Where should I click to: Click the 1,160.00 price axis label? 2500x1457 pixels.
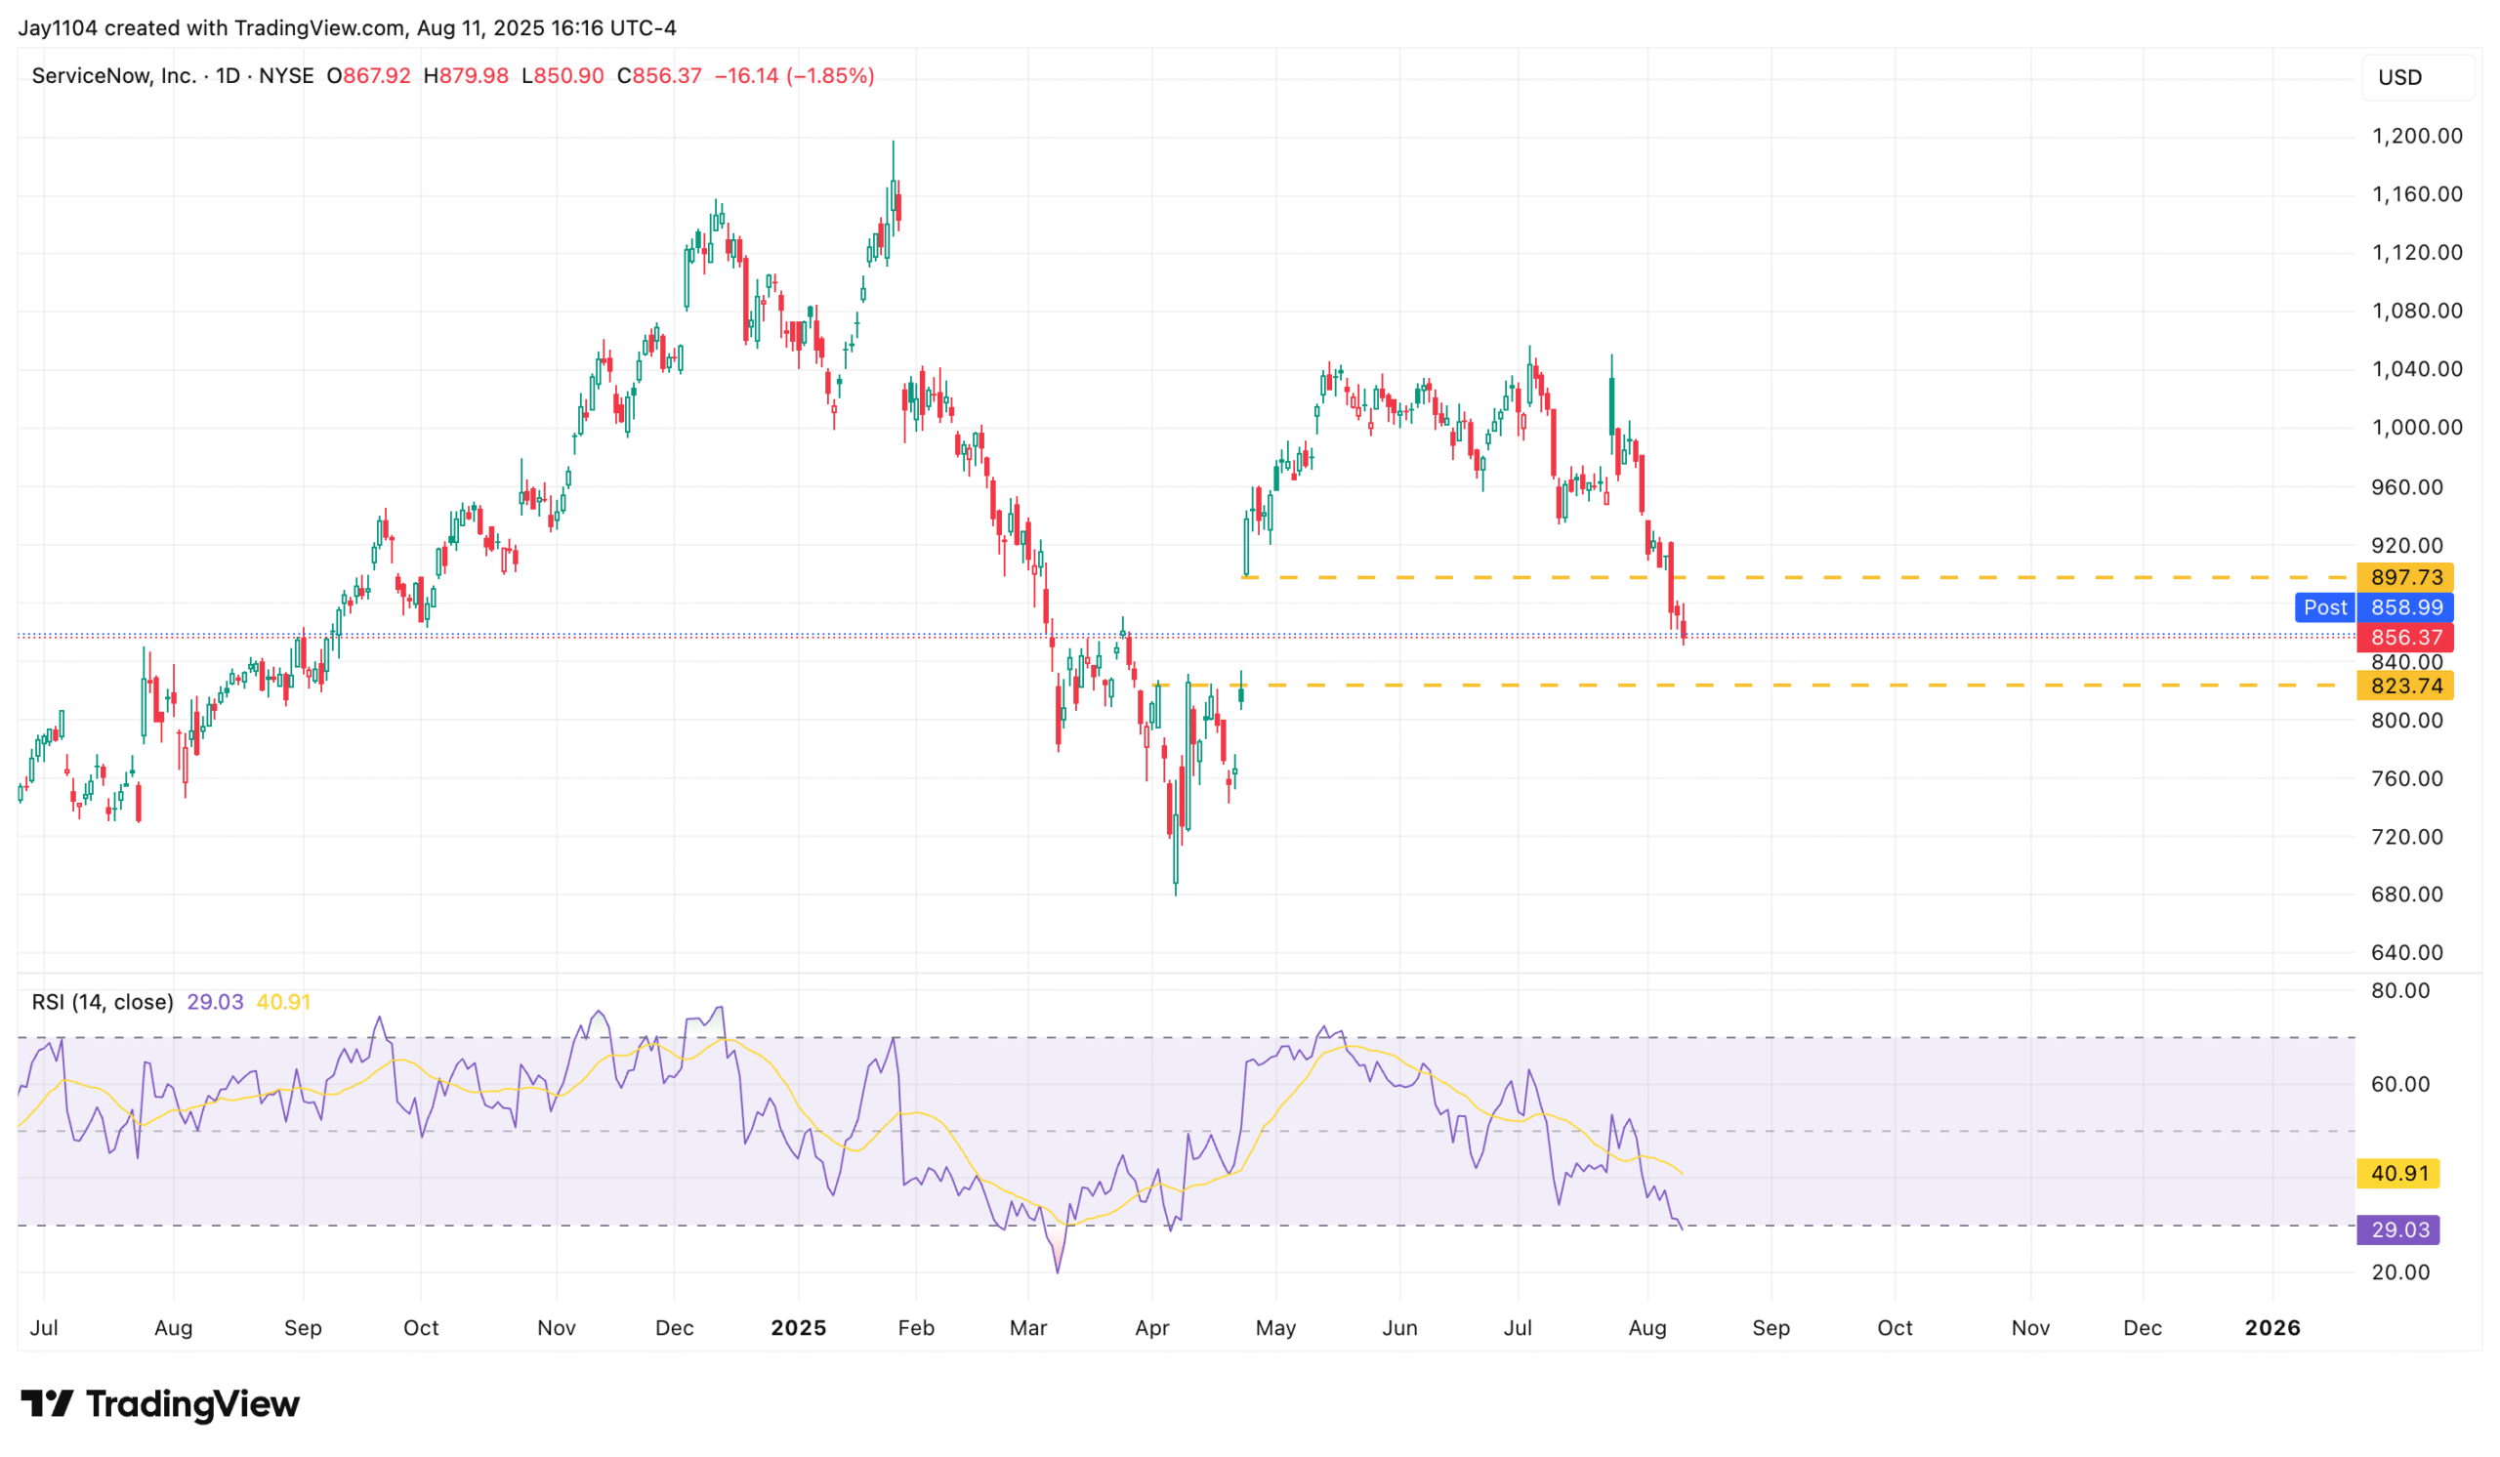(2417, 194)
